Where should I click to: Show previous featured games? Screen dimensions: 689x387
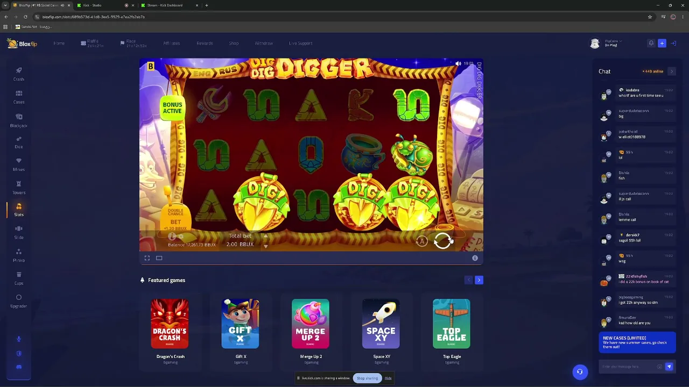(x=468, y=280)
